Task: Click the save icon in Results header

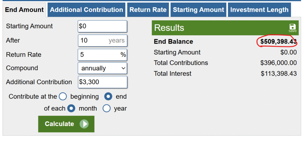Action: point(293,28)
